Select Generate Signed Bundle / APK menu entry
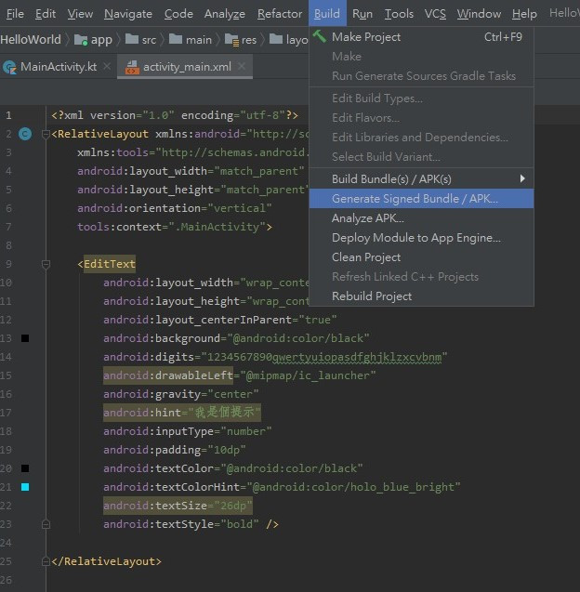 (415, 199)
